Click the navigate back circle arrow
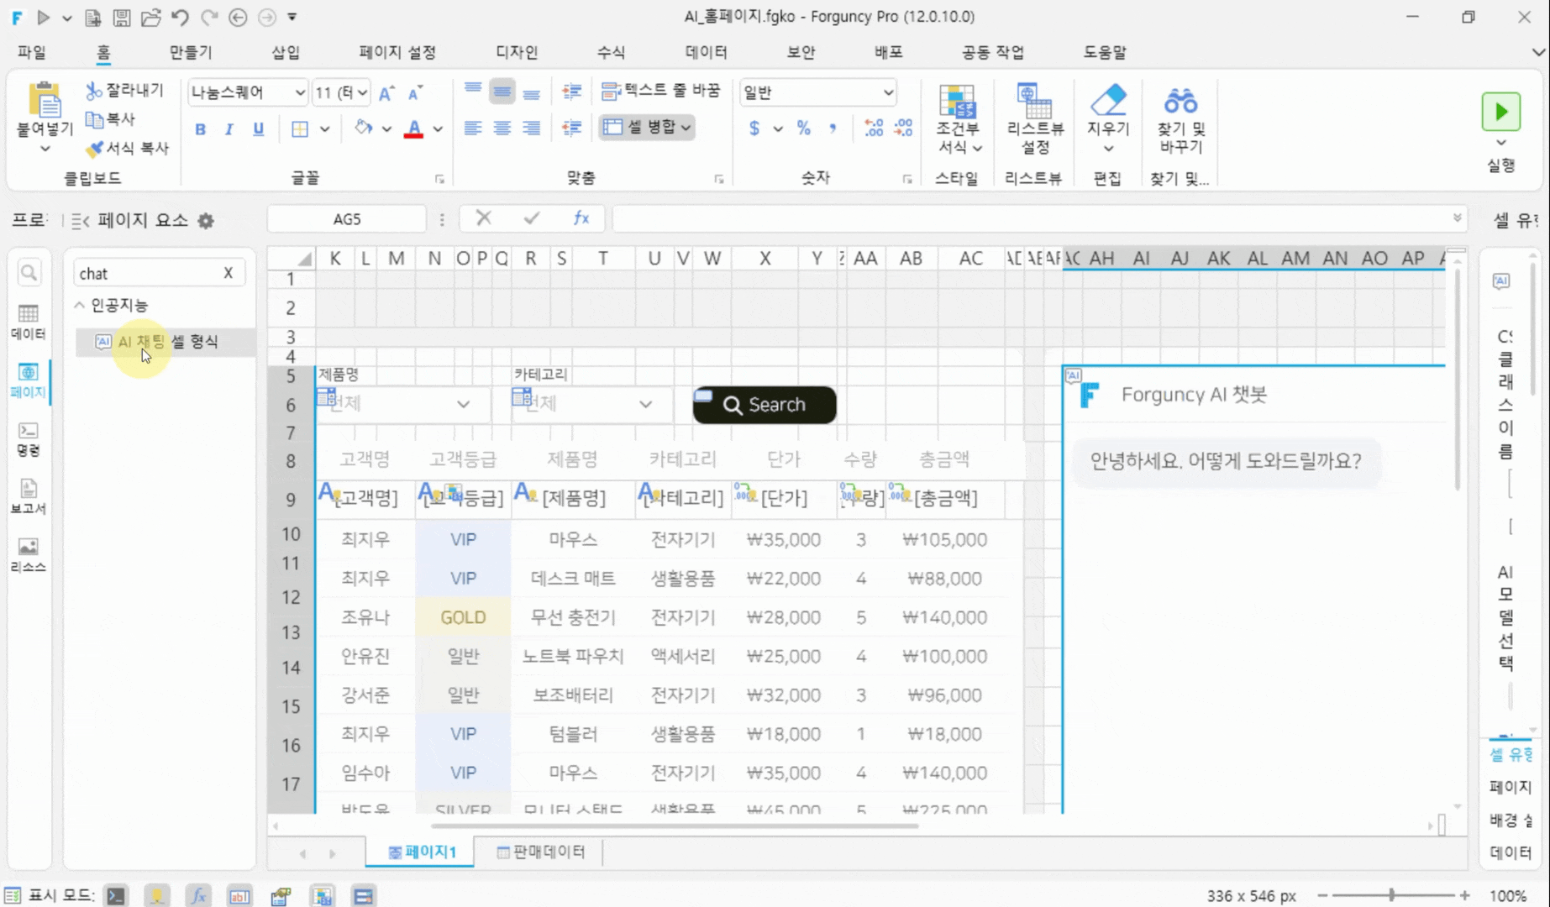The height and width of the screenshot is (907, 1550). tap(238, 17)
